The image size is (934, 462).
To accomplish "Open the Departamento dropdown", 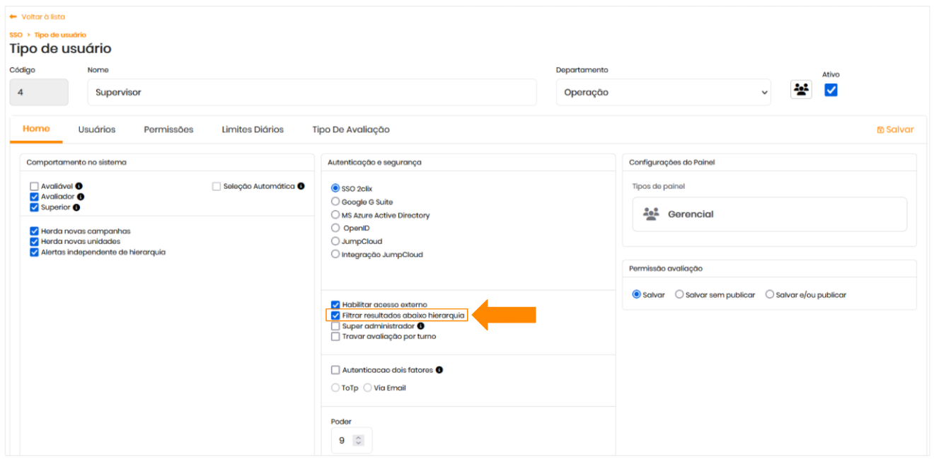I will click(663, 93).
